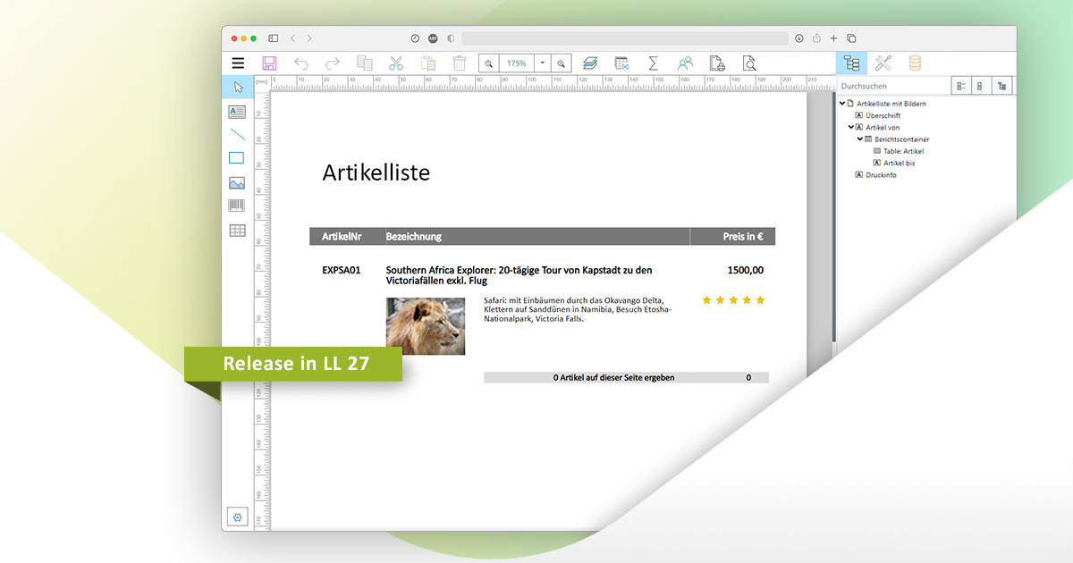This screenshot has width=1073, height=563.
Task: Insert a Sum function via sigma icon
Action: [x=653, y=63]
